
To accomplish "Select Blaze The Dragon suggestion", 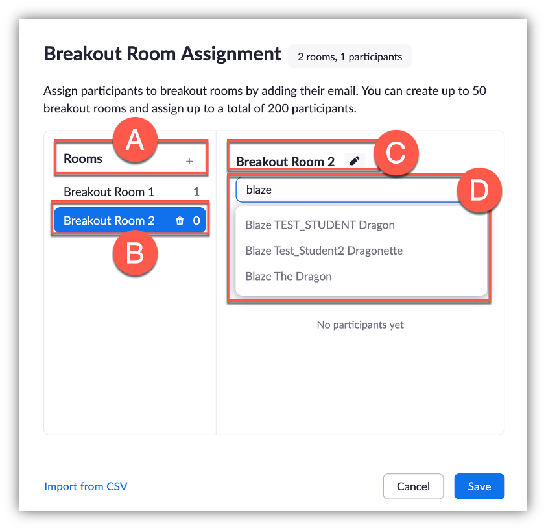I will 289,276.
